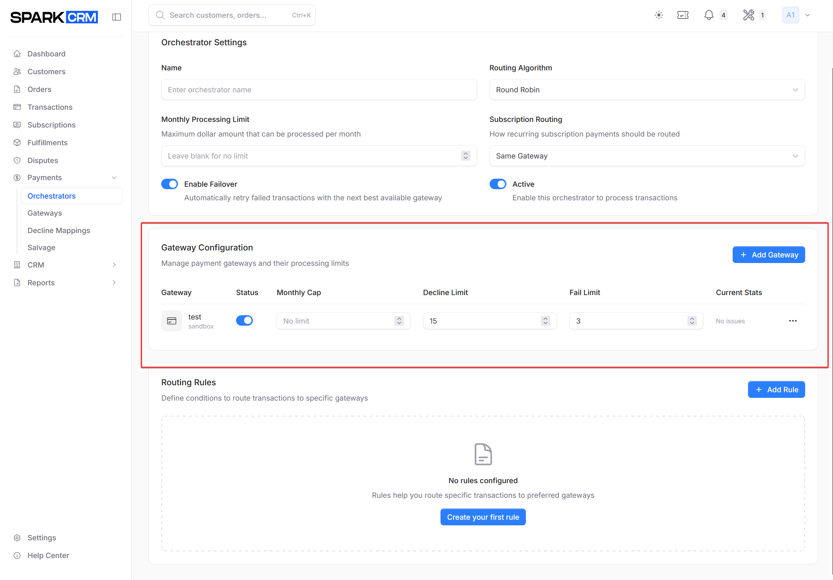
Task: Click the Monthly Processing Limit field
Action: pos(319,156)
